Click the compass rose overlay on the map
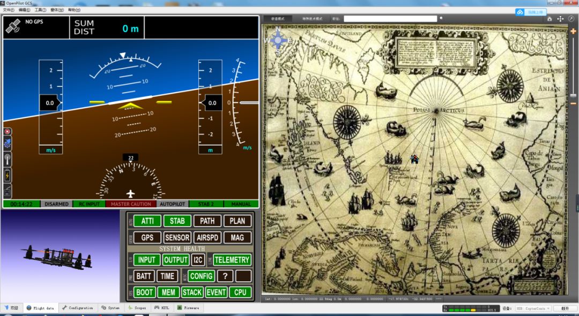Image resolution: width=579 pixels, height=316 pixels. 277,40
